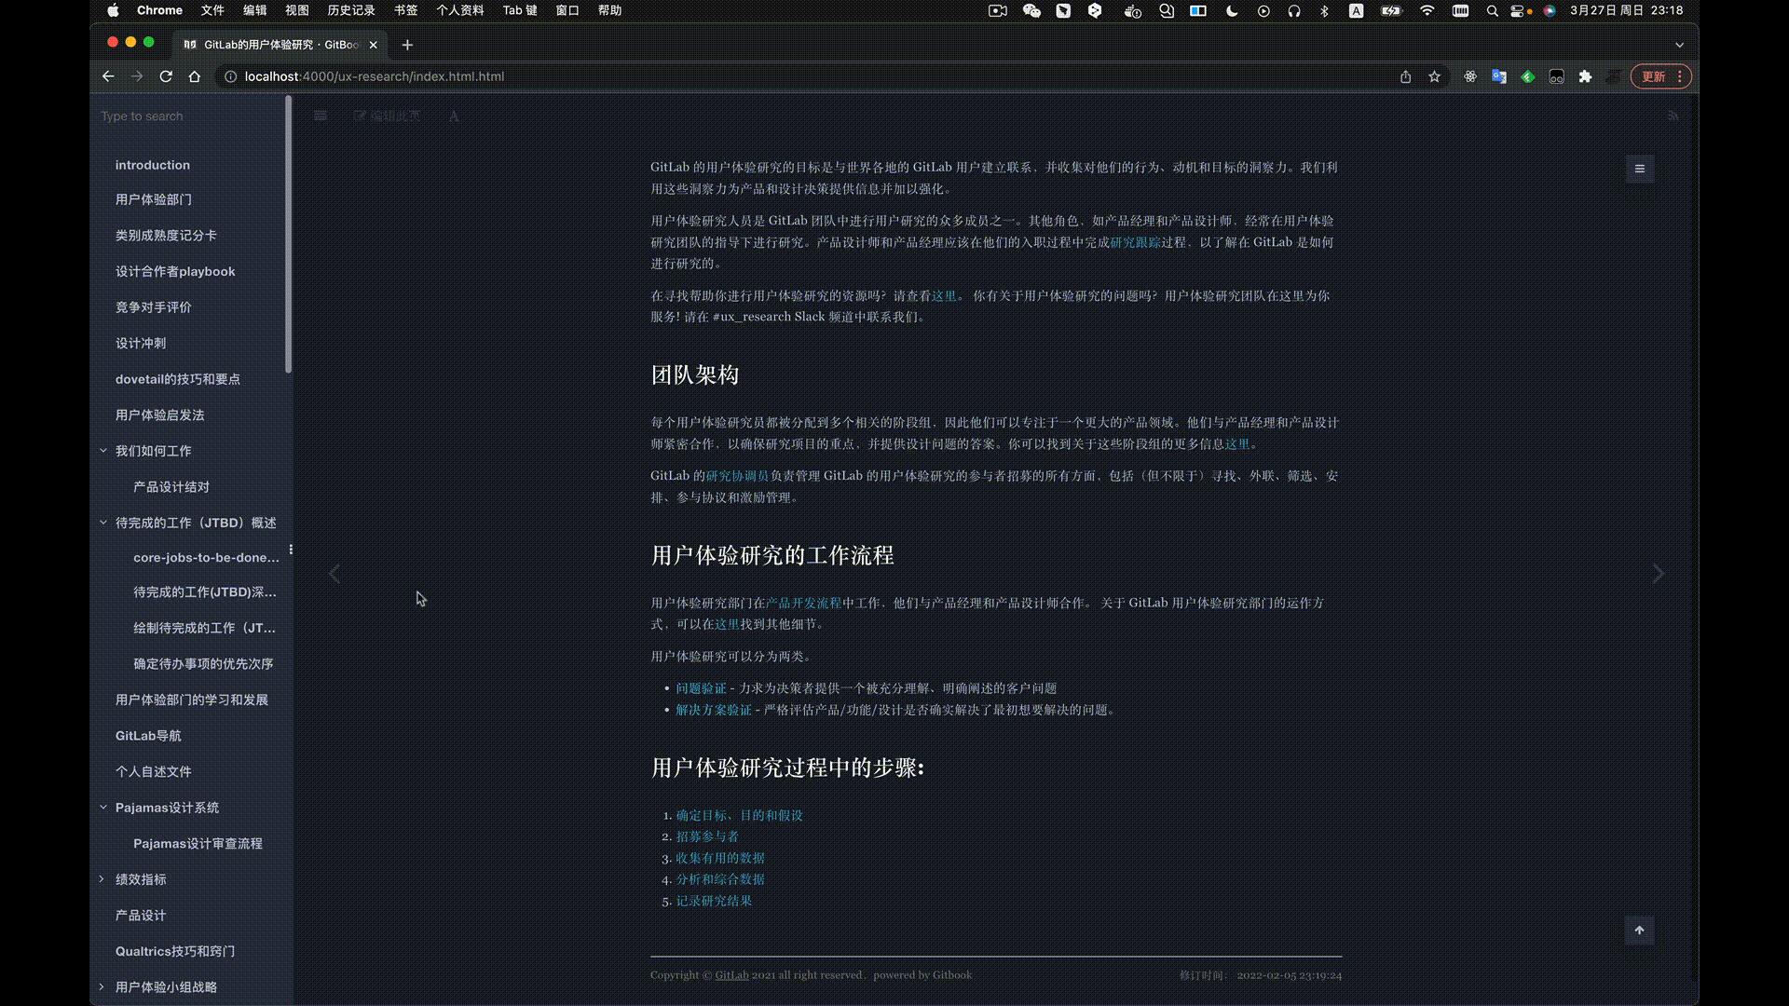Go to previous page chevron
This screenshot has height=1006, width=1789.
(335, 574)
